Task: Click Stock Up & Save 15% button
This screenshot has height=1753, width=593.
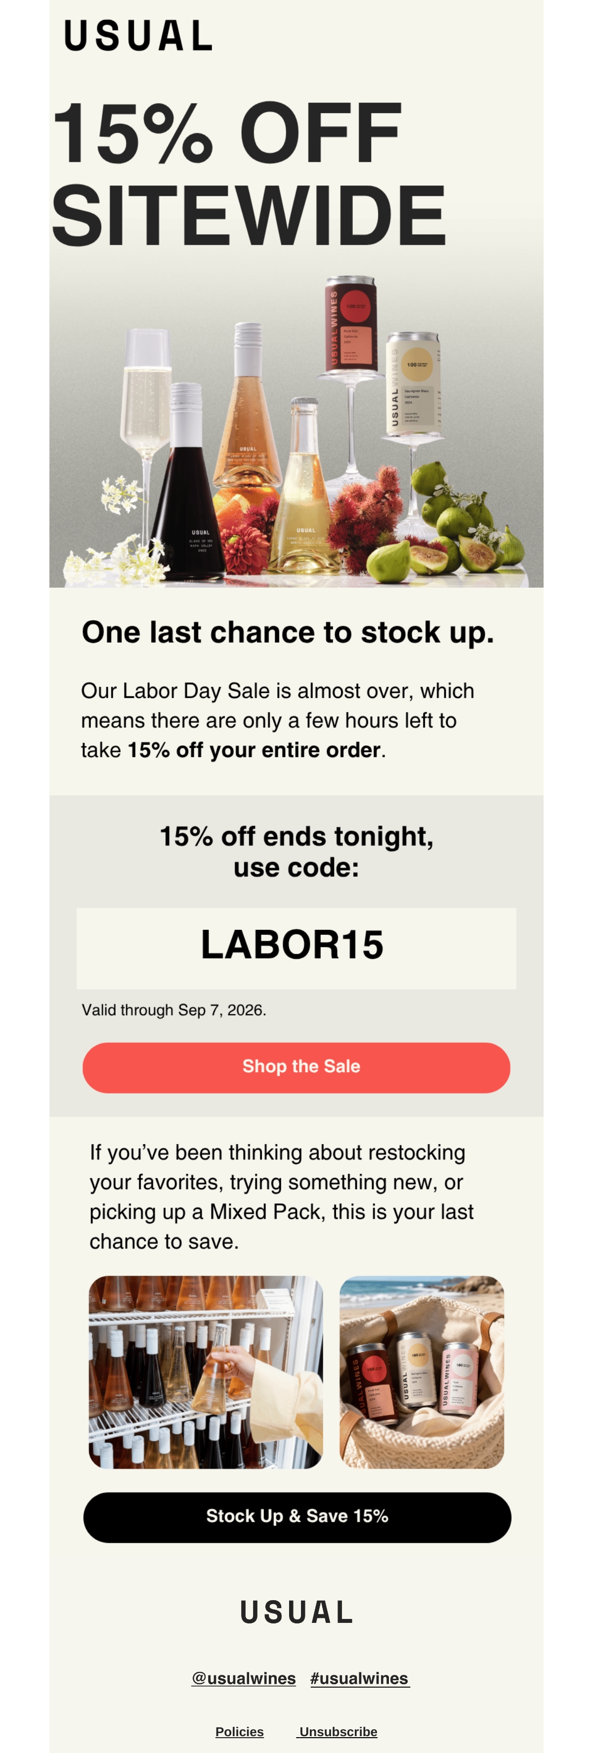Action: 297,1518
